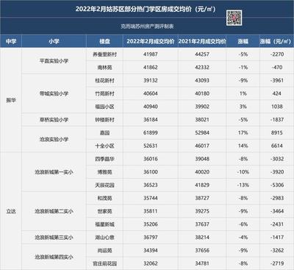This screenshot has width=294, height=270.
Task: Select the '沧浪新城第二实小' cell
Action: click(x=54, y=211)
